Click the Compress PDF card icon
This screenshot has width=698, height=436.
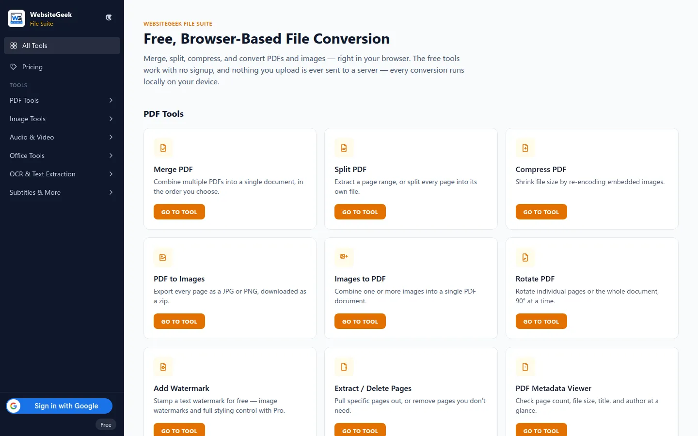(525, 148)
